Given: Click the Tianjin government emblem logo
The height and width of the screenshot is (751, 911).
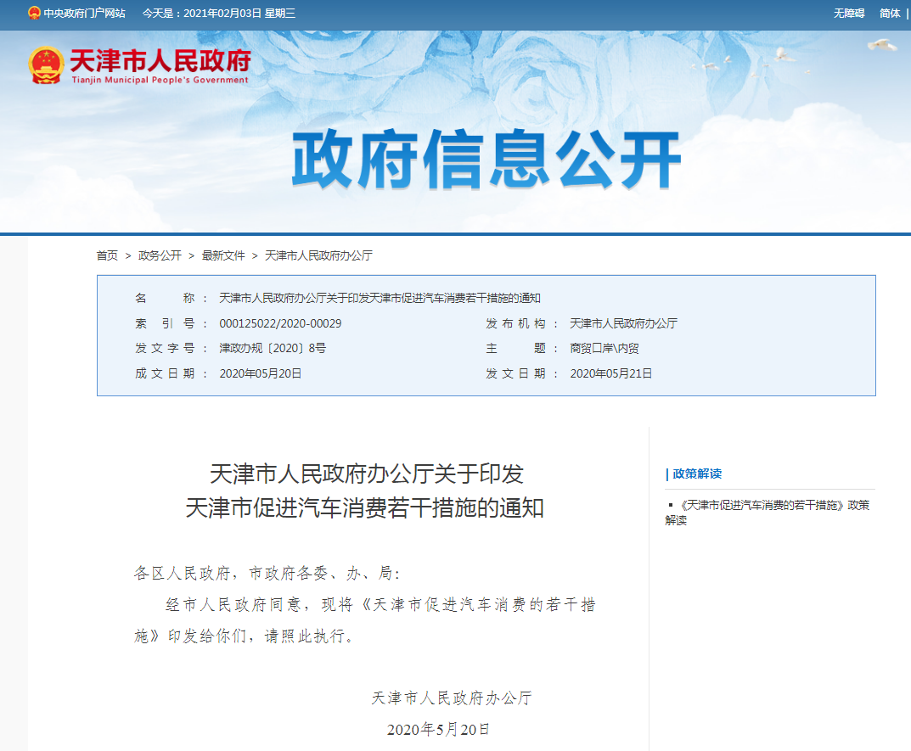Looking at the screenshot, I should (45, 64).
